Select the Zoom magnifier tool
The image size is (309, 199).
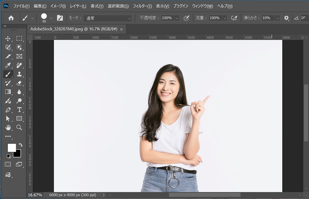(x=19, y=127)
